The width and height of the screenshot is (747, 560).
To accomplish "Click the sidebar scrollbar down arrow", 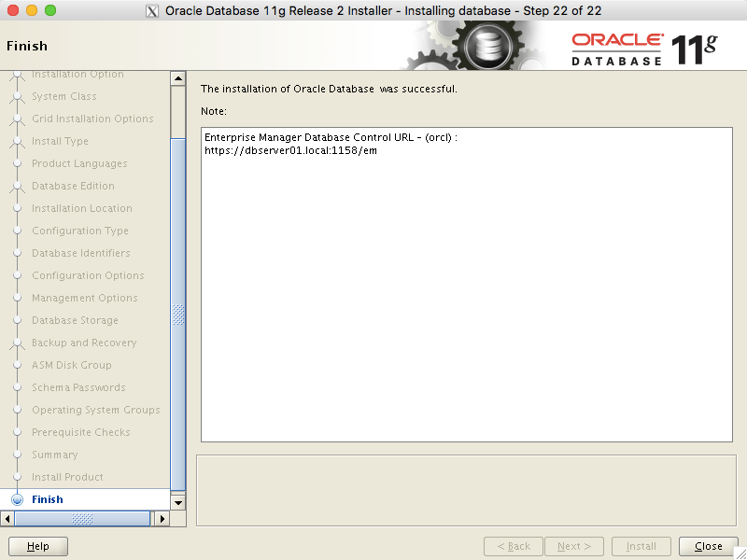I will (178, 502).
